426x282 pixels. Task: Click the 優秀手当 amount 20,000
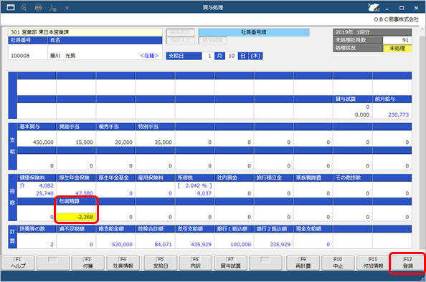(x=123, y=142)
